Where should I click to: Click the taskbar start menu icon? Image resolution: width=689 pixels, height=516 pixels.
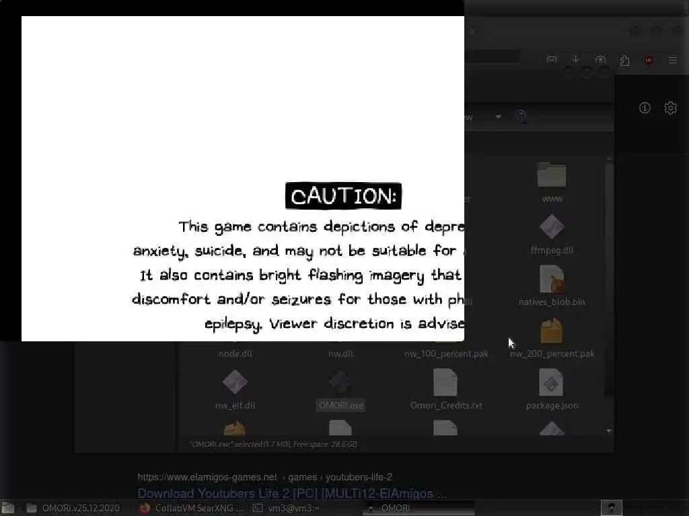pyautogui.click(x=7, y=508)
